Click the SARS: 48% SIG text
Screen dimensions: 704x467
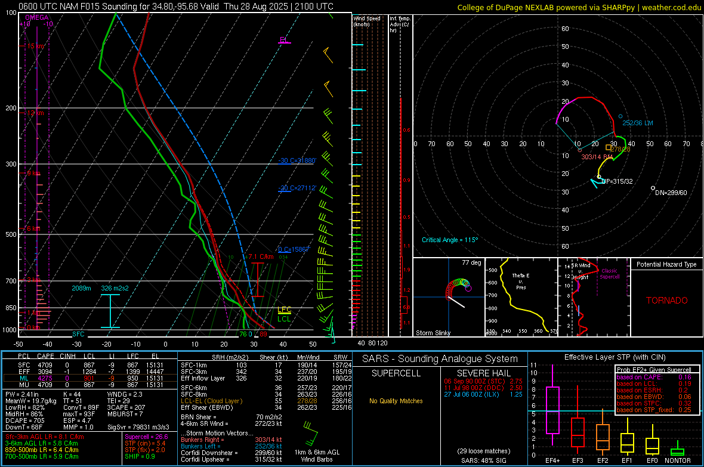(x=483, y=460)
